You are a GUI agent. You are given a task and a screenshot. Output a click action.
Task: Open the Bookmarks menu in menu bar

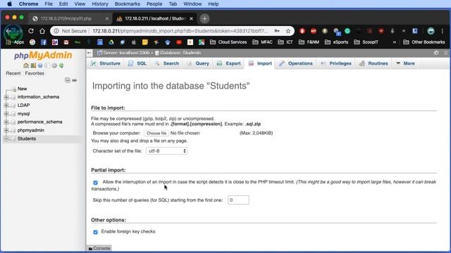127,4
